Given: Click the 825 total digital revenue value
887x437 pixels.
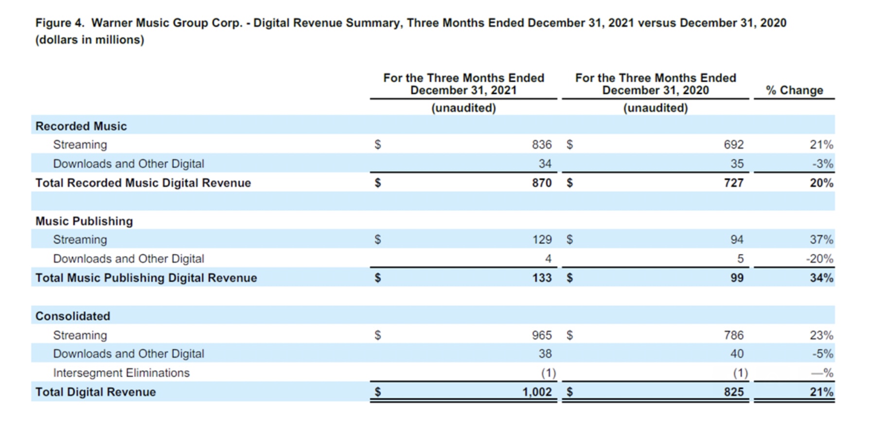Looking at the screenshot, I should pos(733,392).
